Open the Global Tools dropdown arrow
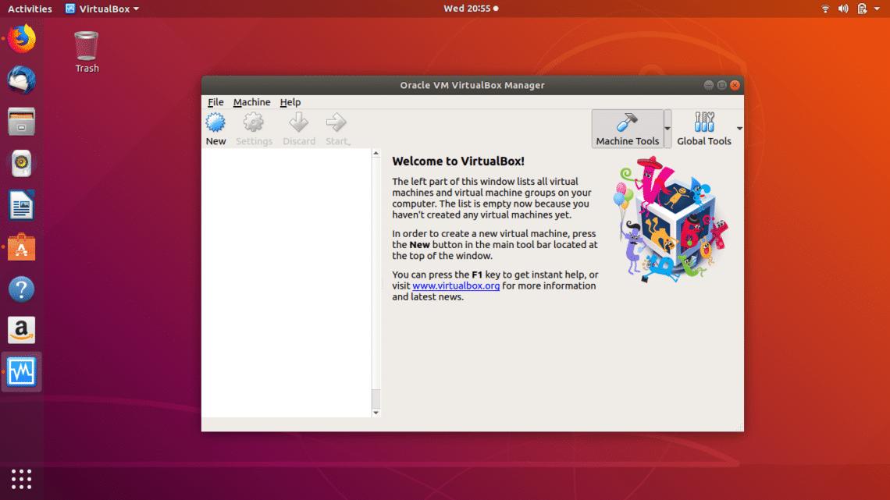This screenshot has width=890, height=500. (x=739, y=127)
